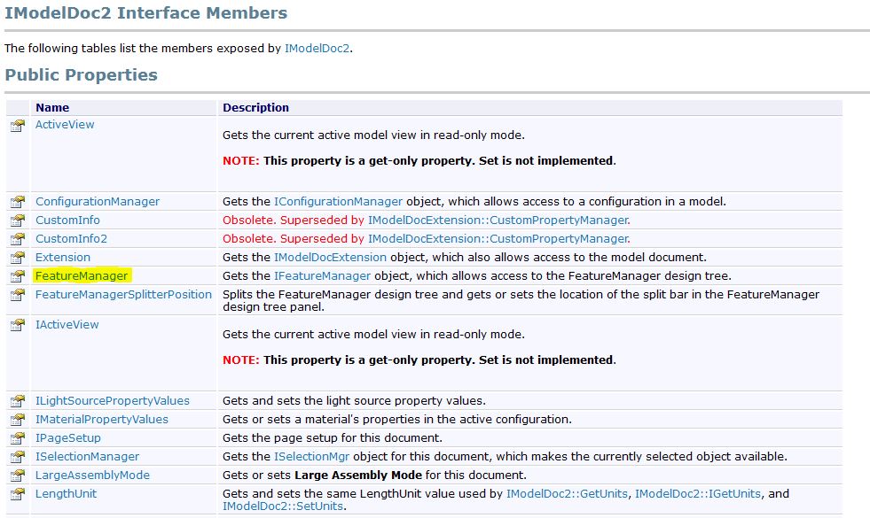The height and width of the screenshot is (518, 870).
Task: Click the property icon beside LargeAssemblyMode
Action: [18, 475]
